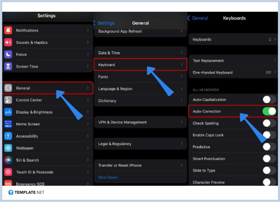Go back to Settings link

click(106, 23)
